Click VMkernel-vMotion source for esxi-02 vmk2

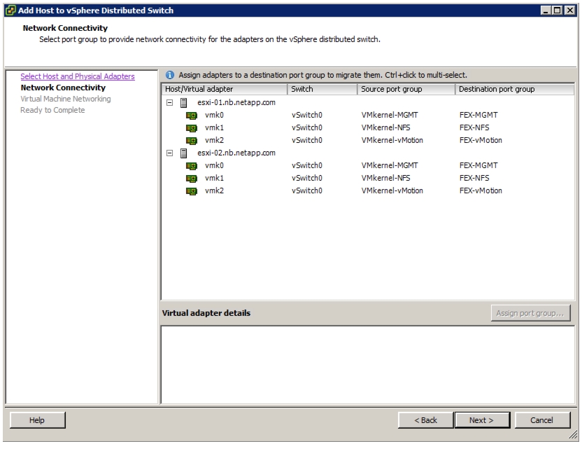click(x=392, y=191)
